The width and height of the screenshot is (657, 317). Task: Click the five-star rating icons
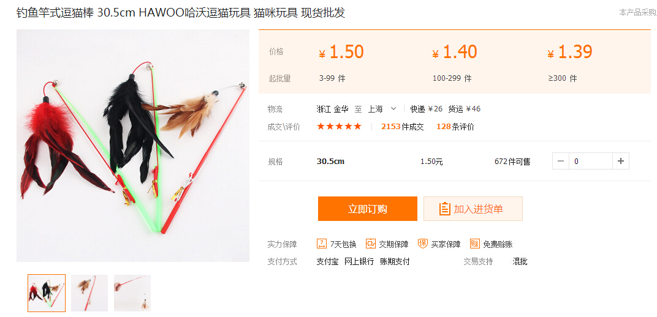(x=339, y=126)
